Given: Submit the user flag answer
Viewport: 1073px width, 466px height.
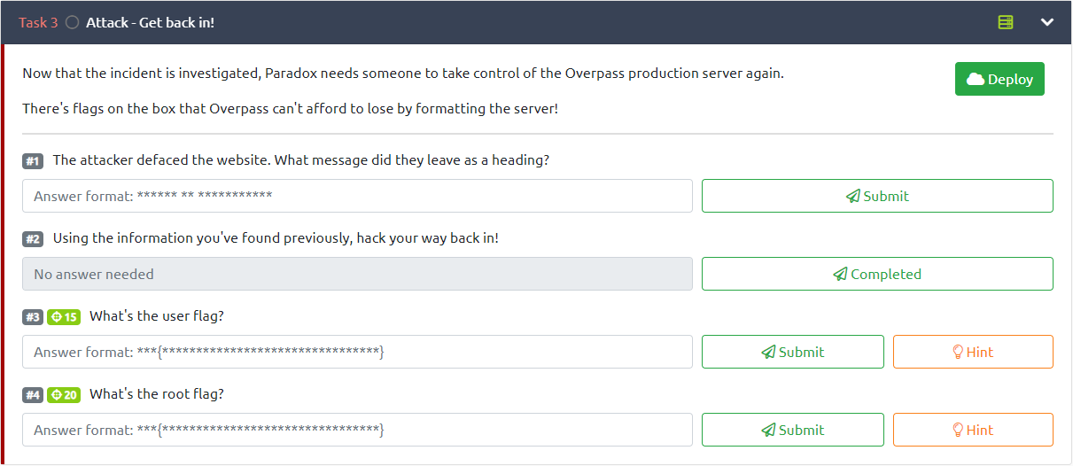Looking at the screenshot, I should [x=792, y=352].
